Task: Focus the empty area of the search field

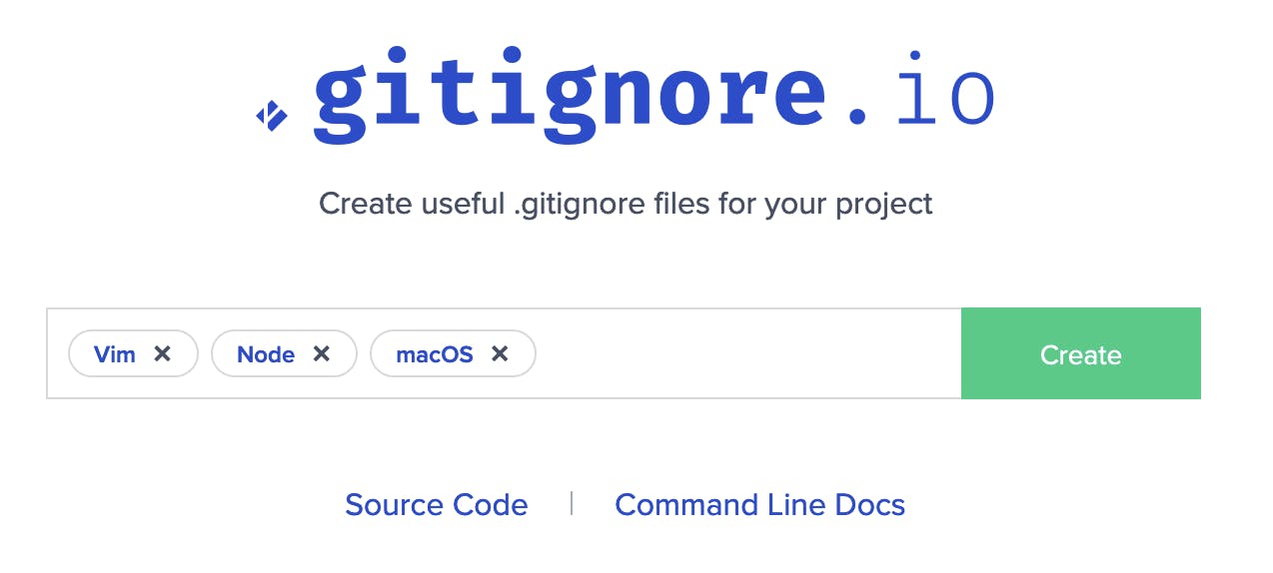Action: 747,353
